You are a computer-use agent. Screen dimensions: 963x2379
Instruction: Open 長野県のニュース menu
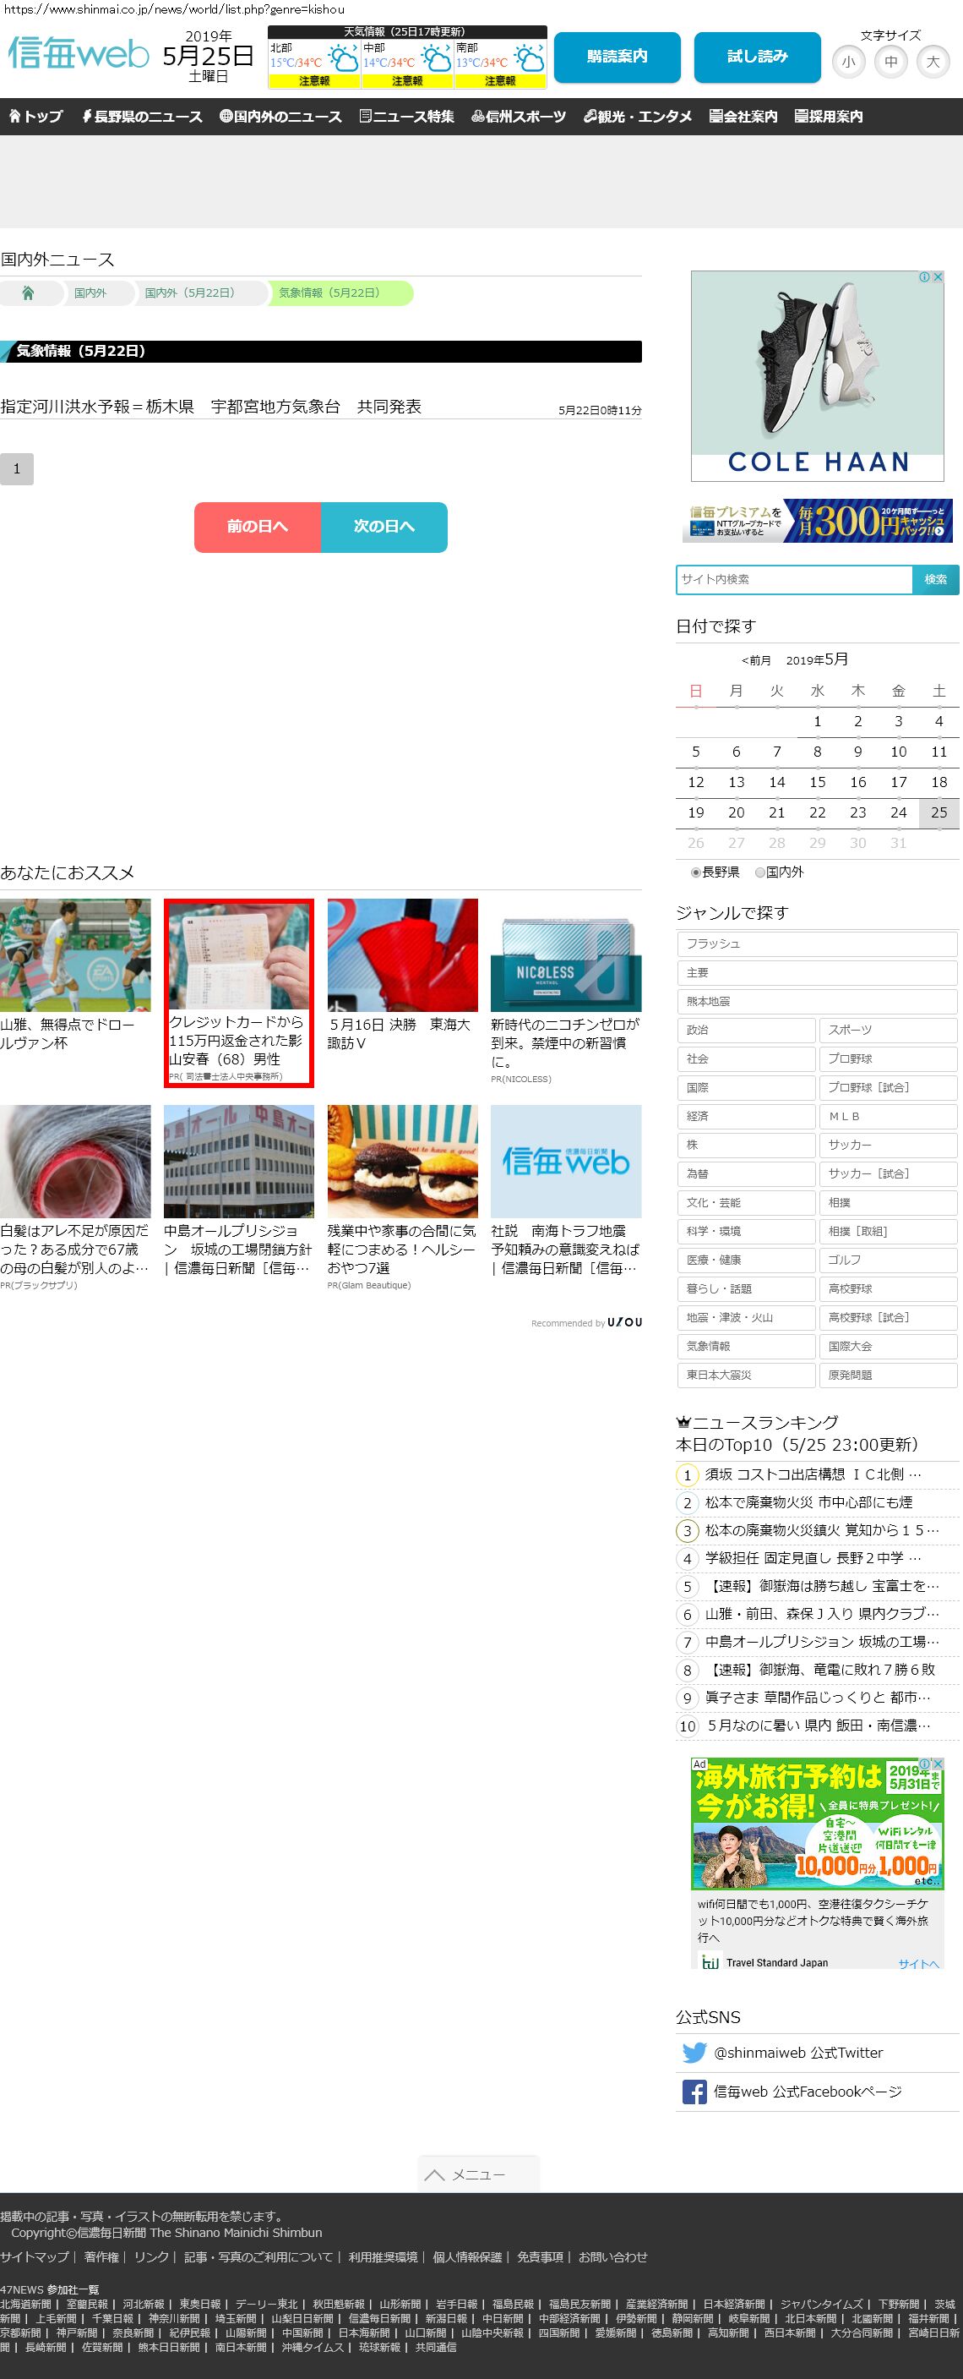(x=142, y=117)
